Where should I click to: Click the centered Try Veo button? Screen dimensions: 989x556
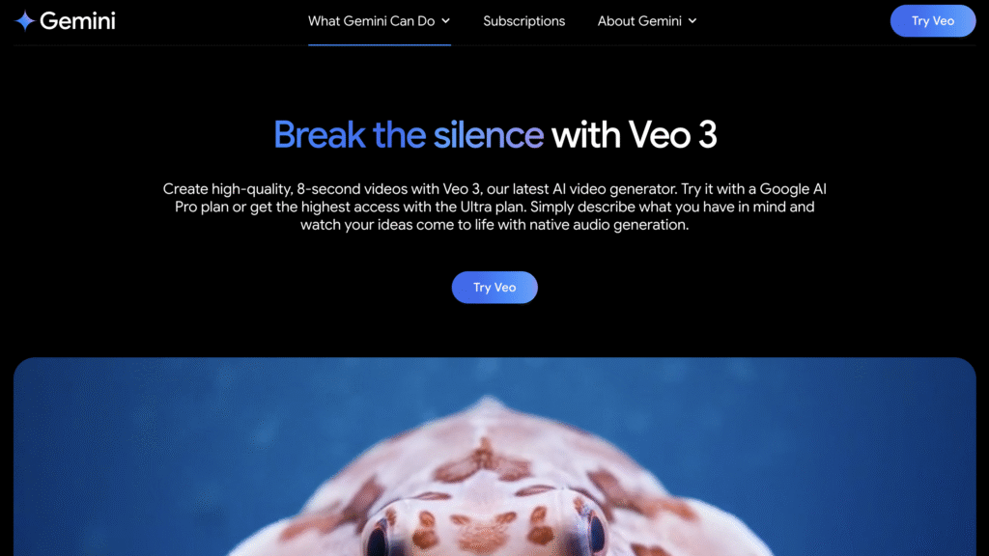(494, 288)
